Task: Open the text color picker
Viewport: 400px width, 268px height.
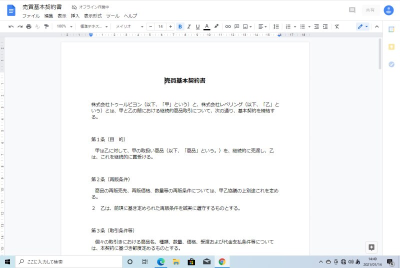Action: point(206,26)
